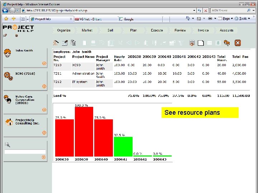Image resolution: width=258 pixels, height=193 pixels.
Task: Open a new blank browser tab
Action: (x=166, y=19)
